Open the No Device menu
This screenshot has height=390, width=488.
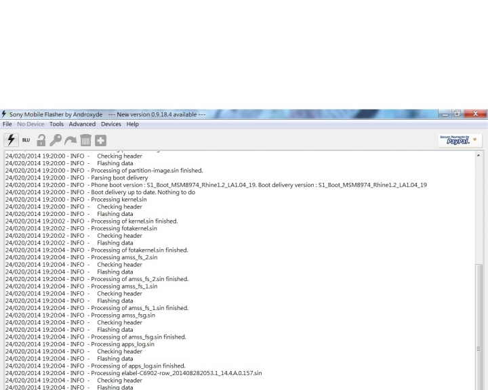30,124
